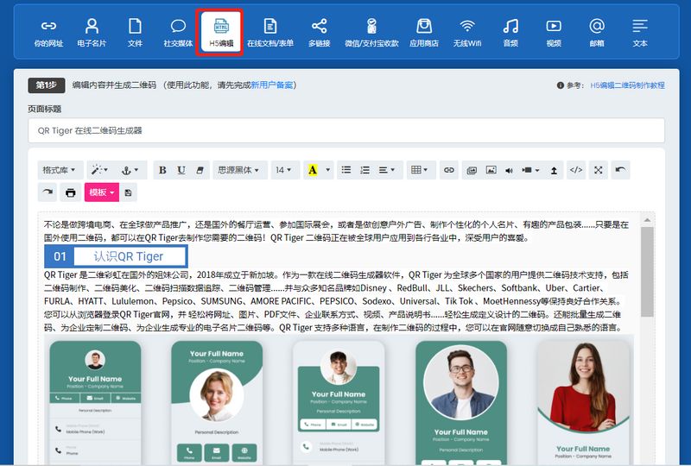Open the 新用户备案 link
Image resolution: width=691 pixels, height=466 pixels.
[x=272, y=85]
